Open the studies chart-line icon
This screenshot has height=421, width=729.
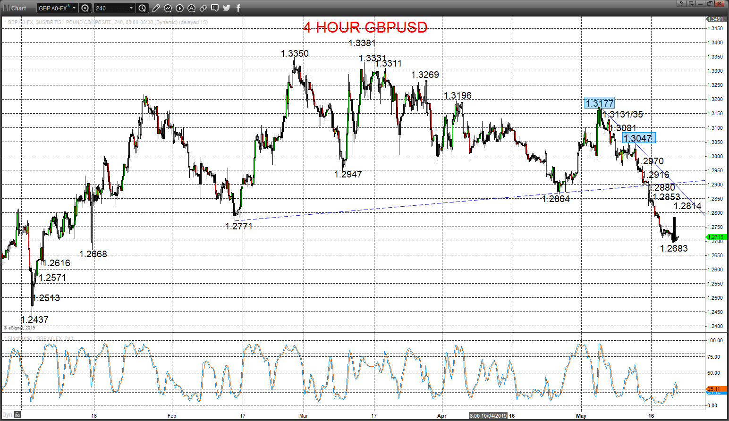click(168, 8)
